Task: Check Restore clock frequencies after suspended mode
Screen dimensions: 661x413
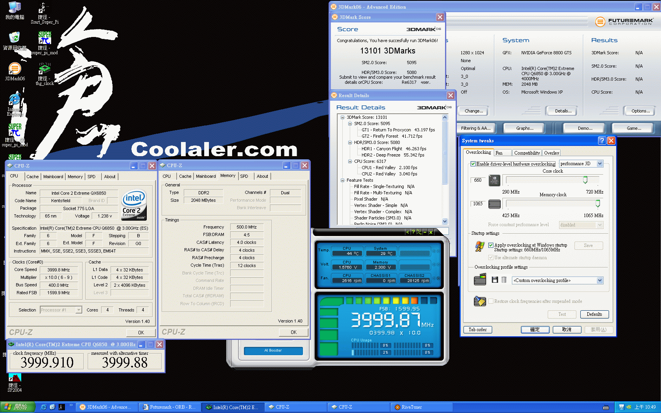Action: [491, 301]
